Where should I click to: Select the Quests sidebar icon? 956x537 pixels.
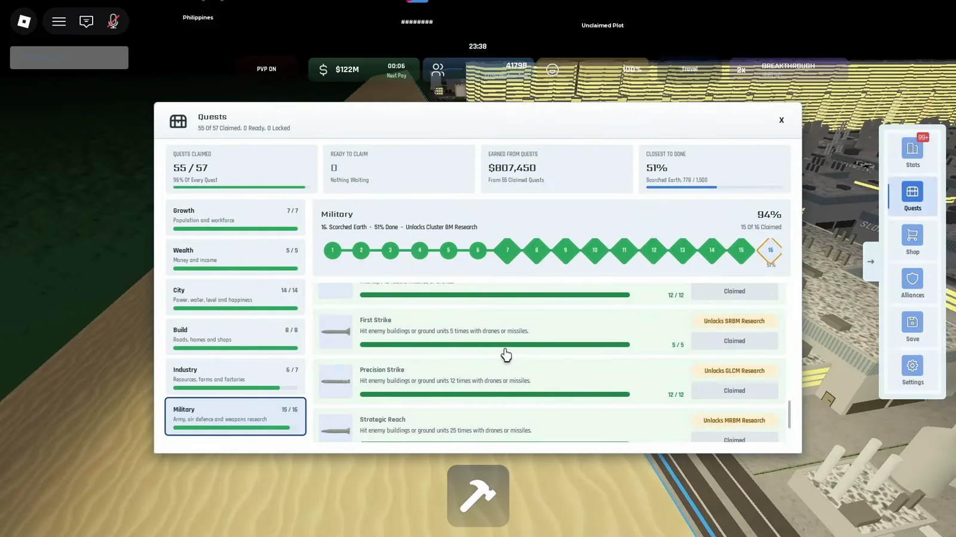click(912, 192)
